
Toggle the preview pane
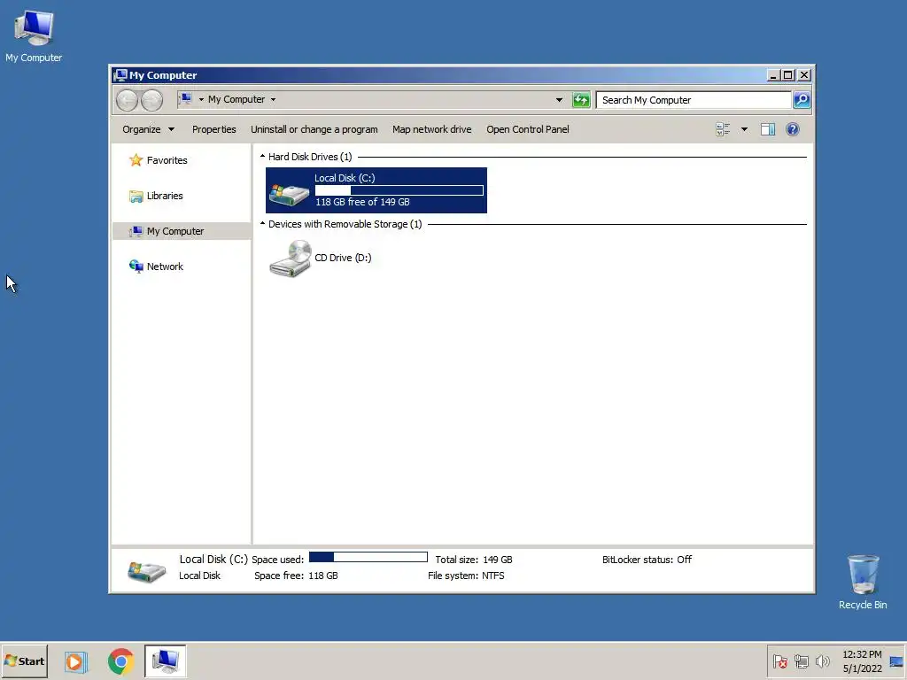tap(768, 129)
